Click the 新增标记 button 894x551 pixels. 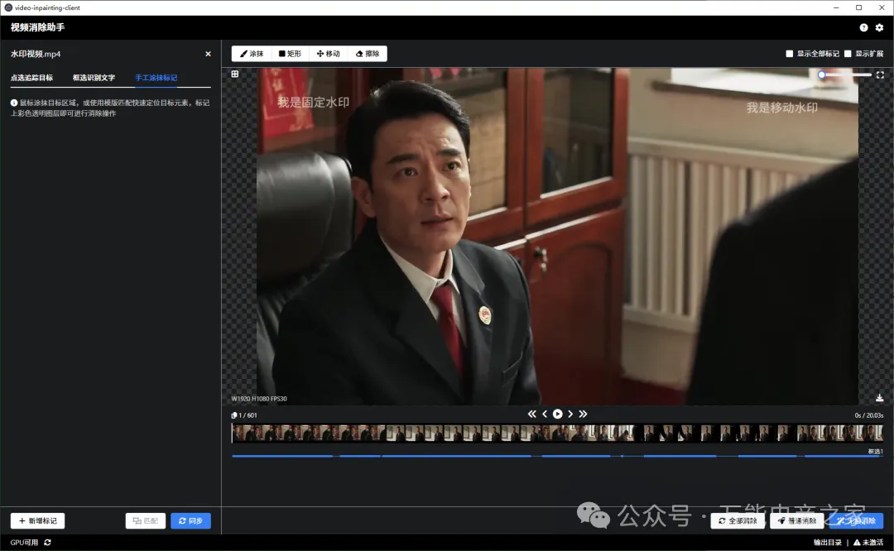[x=37, y=521]
